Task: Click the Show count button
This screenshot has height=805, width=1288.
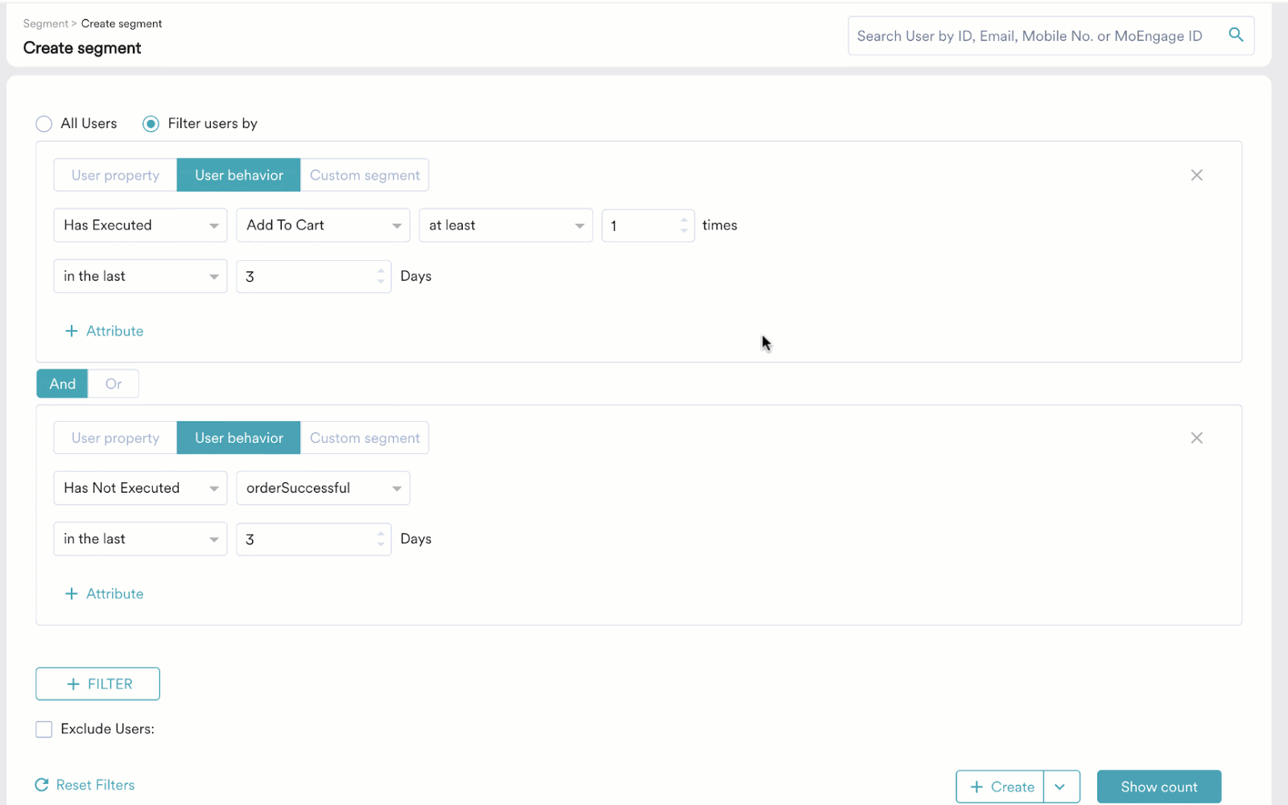Action: tap(1158, 786)
